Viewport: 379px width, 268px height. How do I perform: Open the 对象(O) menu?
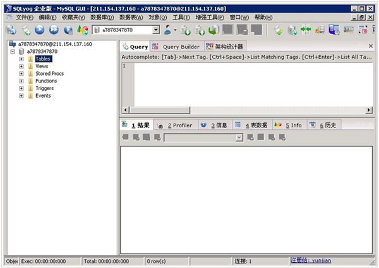click(x=157, y=18)
